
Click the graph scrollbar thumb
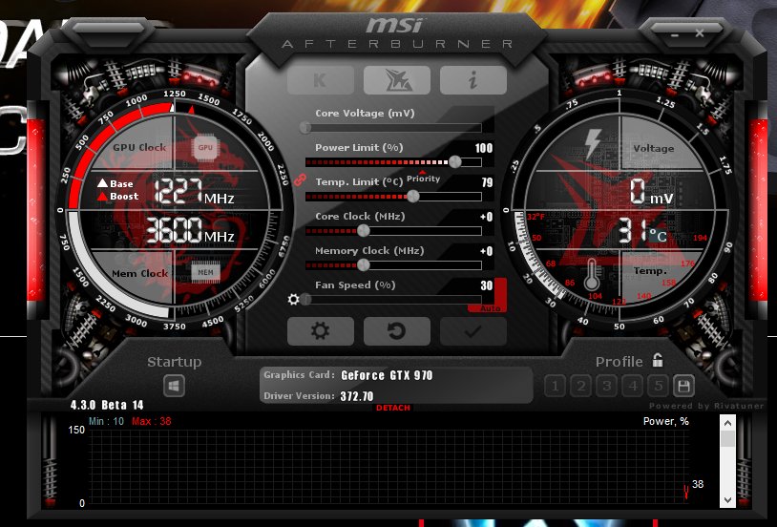click(727, 438)
